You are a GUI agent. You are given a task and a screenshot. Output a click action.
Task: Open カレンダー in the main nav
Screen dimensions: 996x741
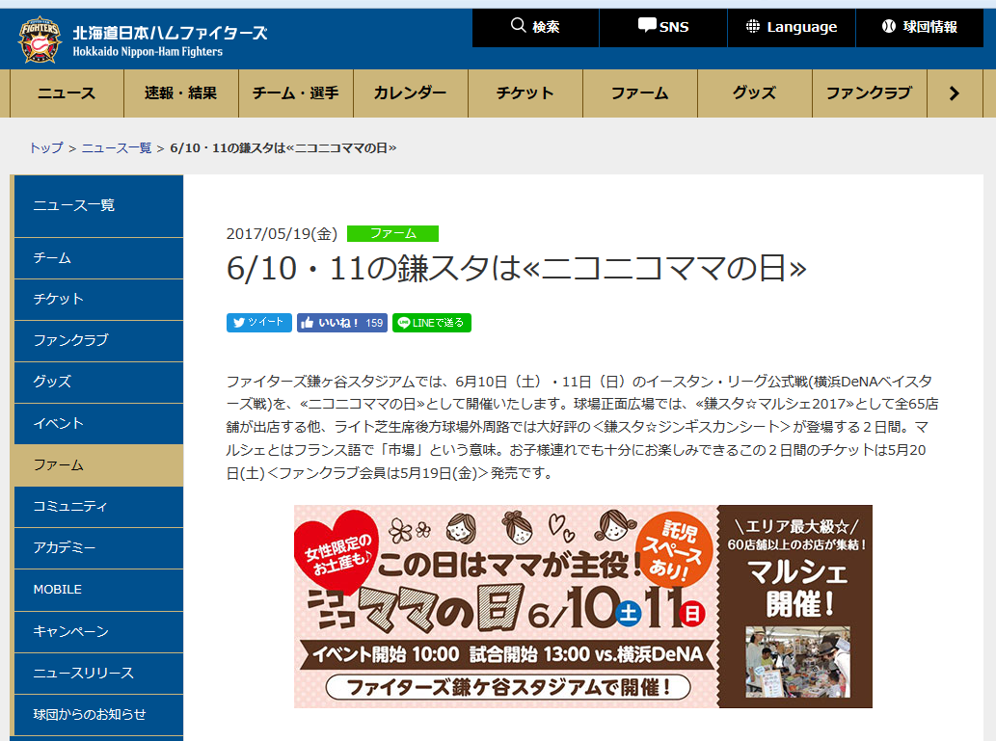(x=411, y=93)
